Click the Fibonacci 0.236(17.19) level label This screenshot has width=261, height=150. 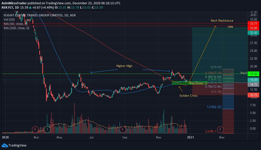tap(213, 73)
